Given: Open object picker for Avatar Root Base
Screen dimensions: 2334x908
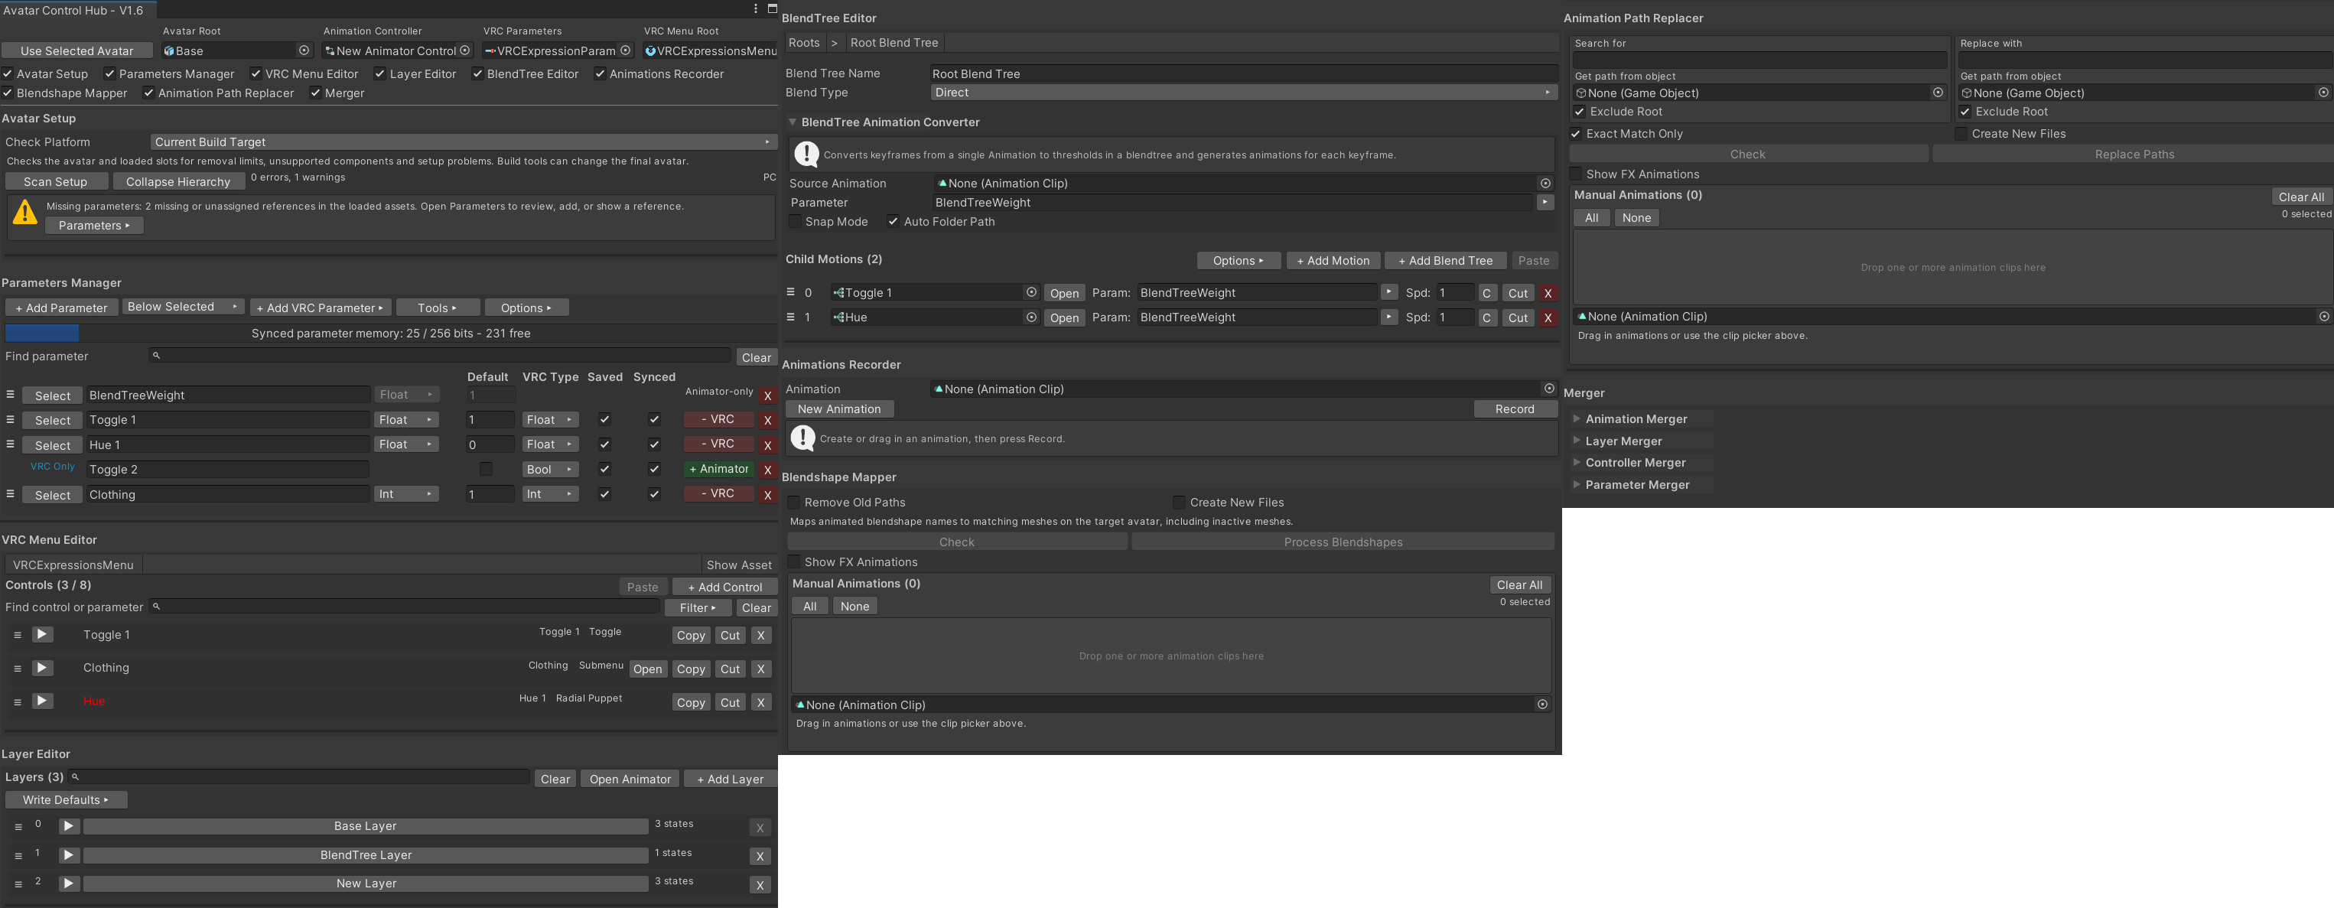Looking at the screenshot, I should (304, 50).
